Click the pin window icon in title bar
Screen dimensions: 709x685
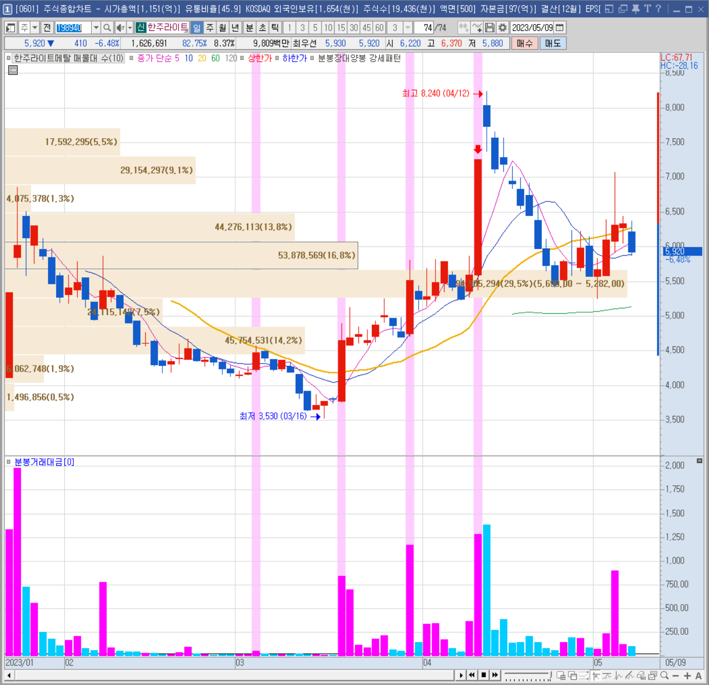click(x=636, y=9)
